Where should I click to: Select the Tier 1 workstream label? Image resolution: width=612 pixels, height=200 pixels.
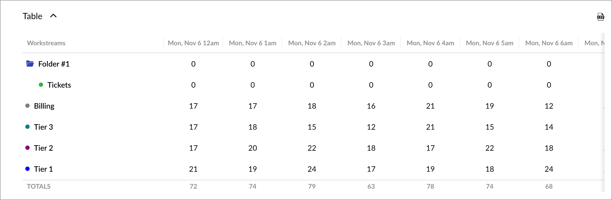point(43,169)
